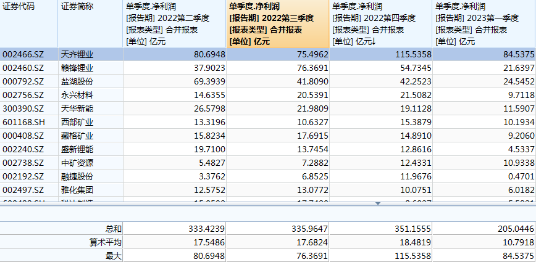Select stock code 002460.SZ

coord(23,68)
